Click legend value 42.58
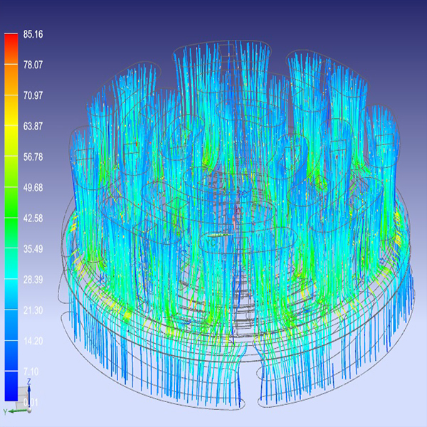This screenshot has width=427, height=427. coord(33,218)
